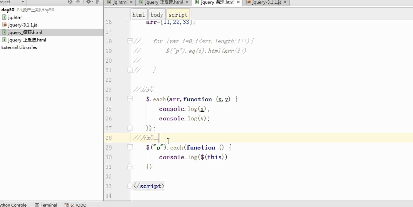The width and height of the screenshot is (413, 207).
Task: Click the fold end marker on line 27
Action: coord(130,128)
